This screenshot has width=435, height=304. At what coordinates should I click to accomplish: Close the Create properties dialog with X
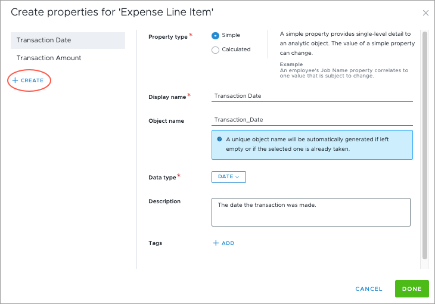coord(425,13)
